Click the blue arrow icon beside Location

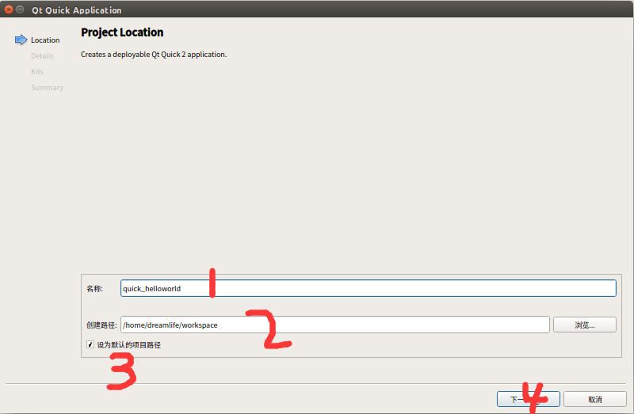tap(21, 40)
